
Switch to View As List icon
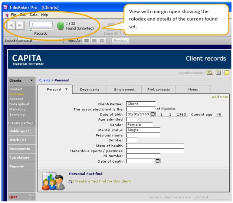pyautogui.click(x=94, y=41)
